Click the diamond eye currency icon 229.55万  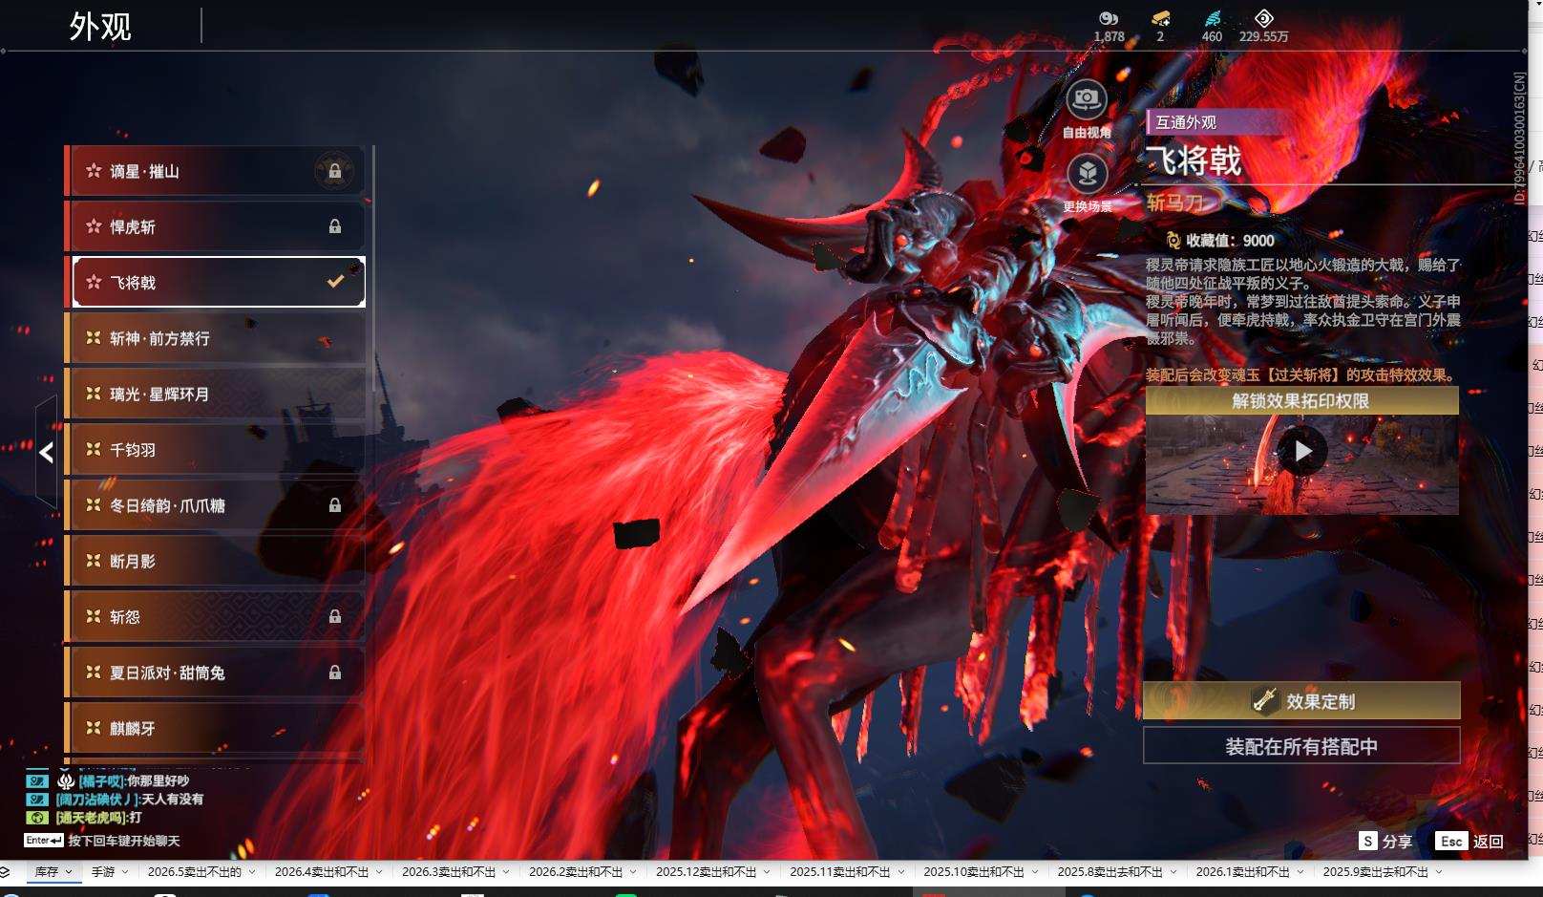[1263, 18]
